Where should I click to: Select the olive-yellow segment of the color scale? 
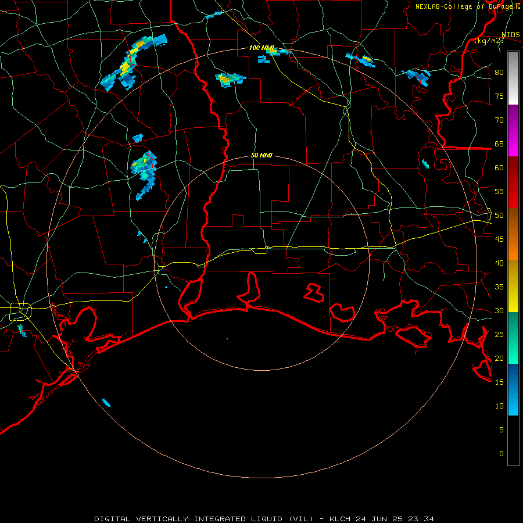pyautogui.click(x=513, y=286)
